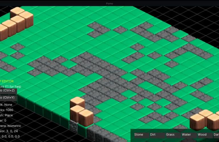219x142 pixels.
Task: Click the Brush: Place status line
Action: click(x=7, y=115)
